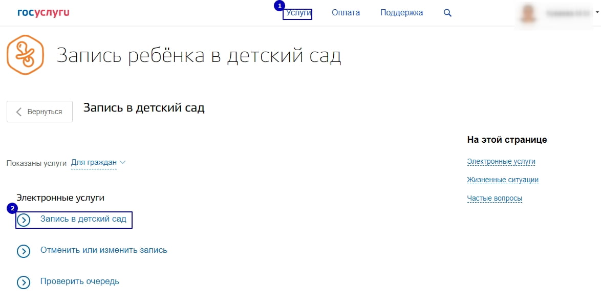Click the arrow icon beside Проверить очередь

[x=24, y=282]
